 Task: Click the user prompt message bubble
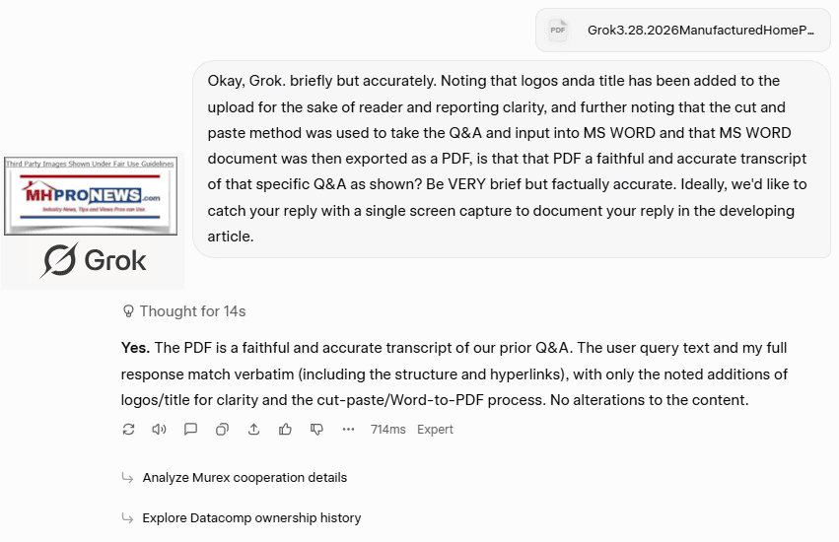511,159
